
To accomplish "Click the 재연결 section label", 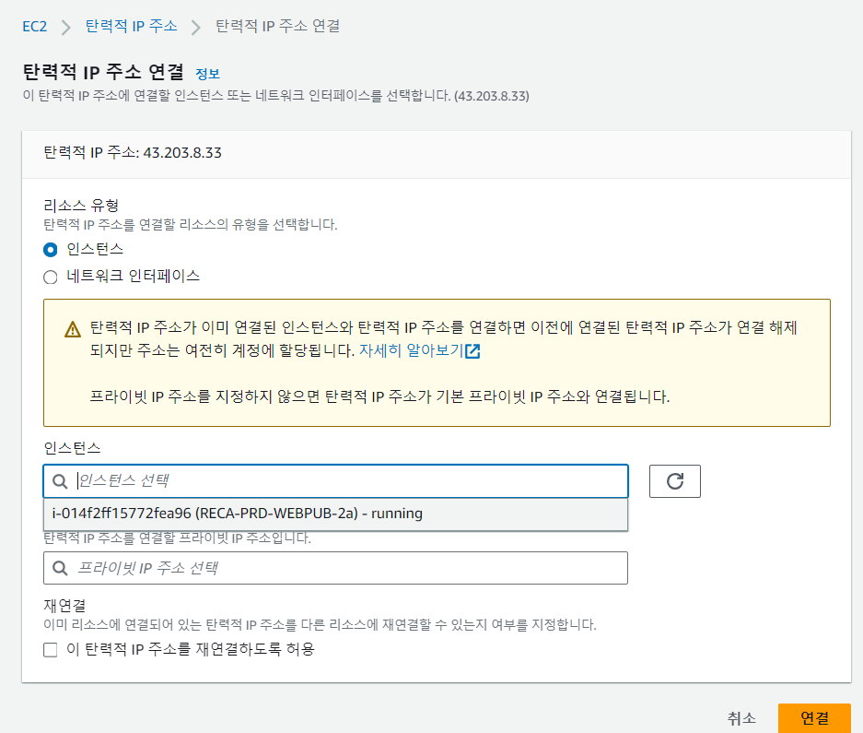I will click(65, 606).
